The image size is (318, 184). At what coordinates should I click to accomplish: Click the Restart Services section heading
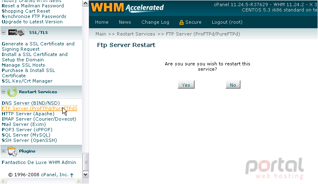point(38,92)
